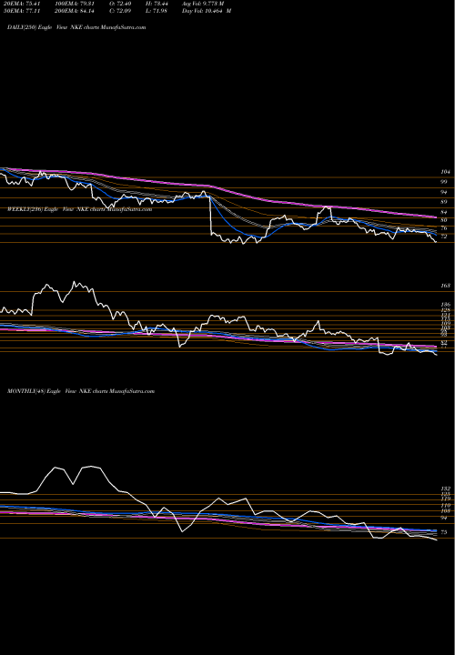Click the Avg Vol 9.773 M value
This screenshot has height=655, width=455.
click(x=203, y=4)
